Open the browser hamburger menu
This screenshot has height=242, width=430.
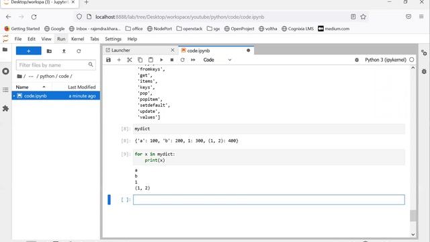pyautogui.click(x=421, y=17)
